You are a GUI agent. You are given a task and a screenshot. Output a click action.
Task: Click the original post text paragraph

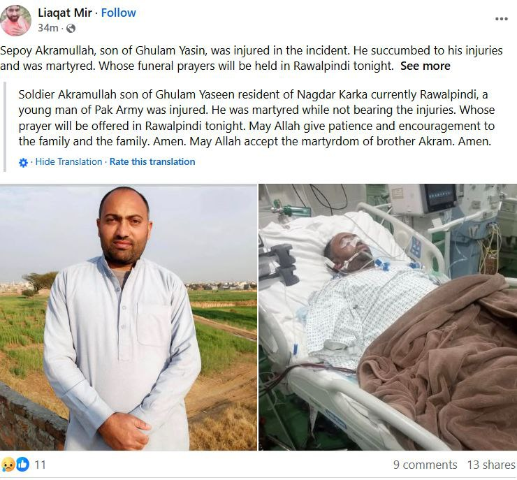(252, 58)
